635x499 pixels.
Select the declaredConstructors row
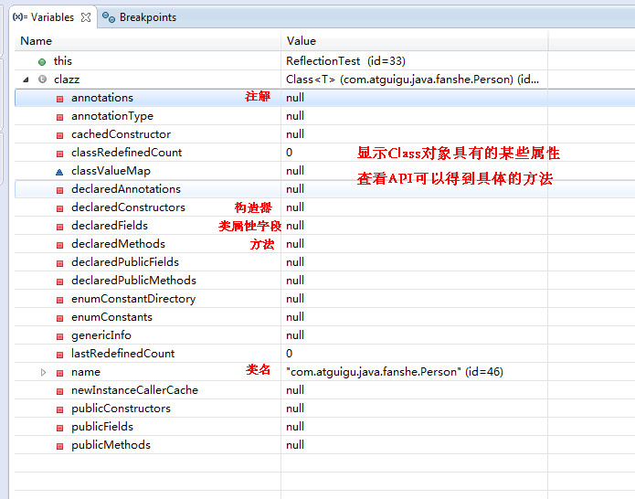tap(128, 207)
